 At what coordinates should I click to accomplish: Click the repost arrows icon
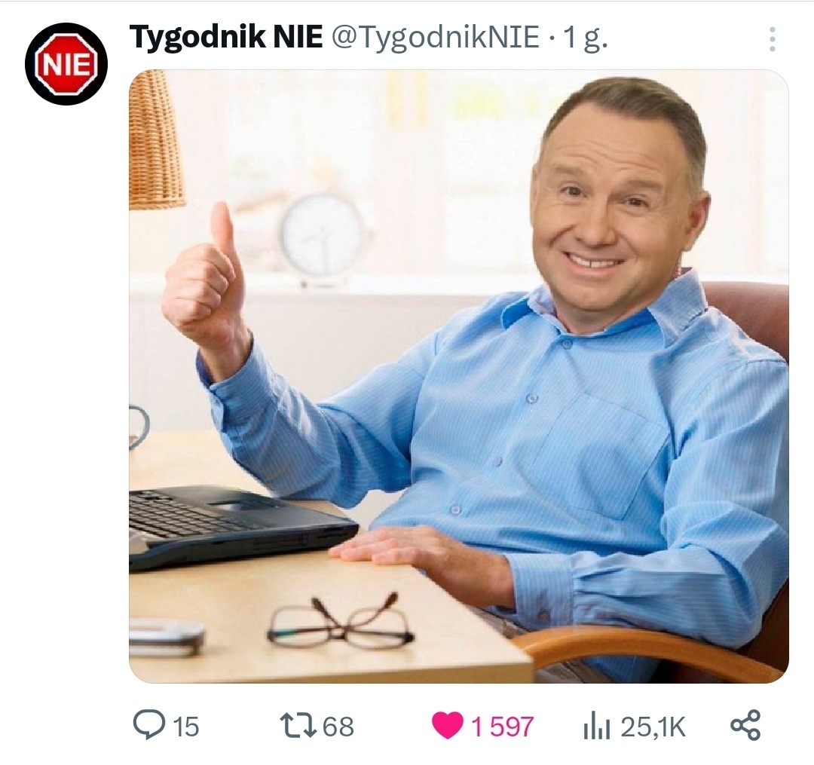coord(298,725)
